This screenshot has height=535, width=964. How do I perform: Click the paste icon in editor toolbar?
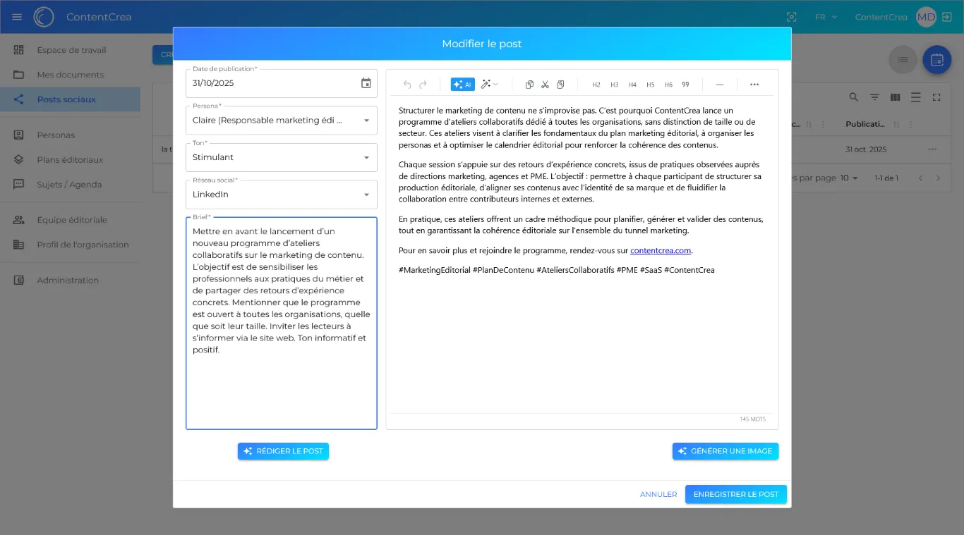click(x=560, y=85)
